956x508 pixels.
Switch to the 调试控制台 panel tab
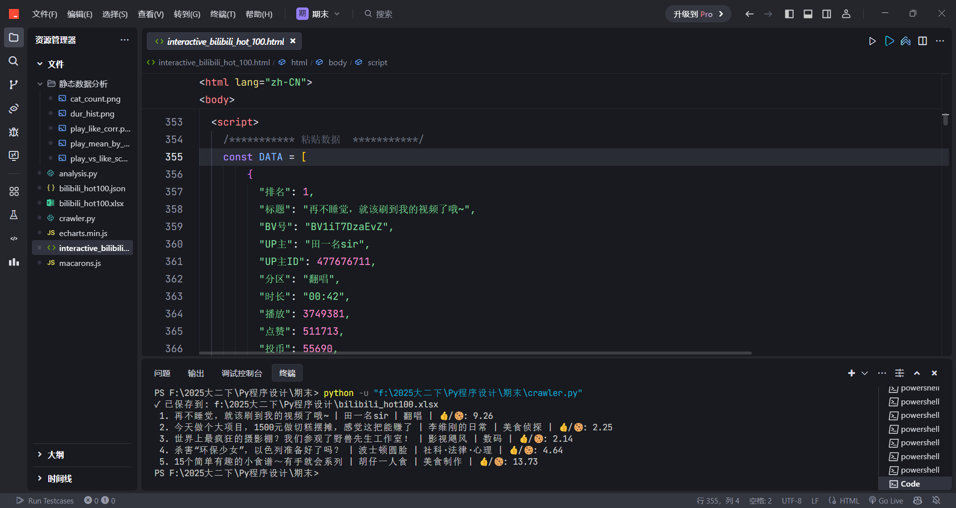click(x=242, y=373)
